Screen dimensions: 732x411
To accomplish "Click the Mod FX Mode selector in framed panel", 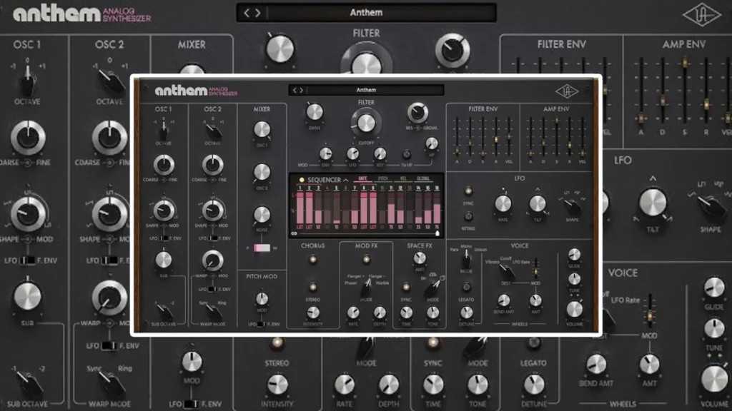I will click(366, 289).
